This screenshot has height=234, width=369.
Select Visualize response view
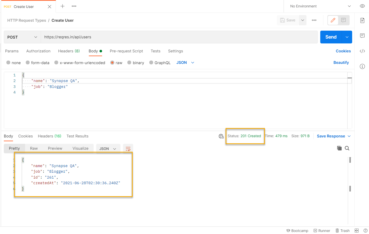pos(81,148)
